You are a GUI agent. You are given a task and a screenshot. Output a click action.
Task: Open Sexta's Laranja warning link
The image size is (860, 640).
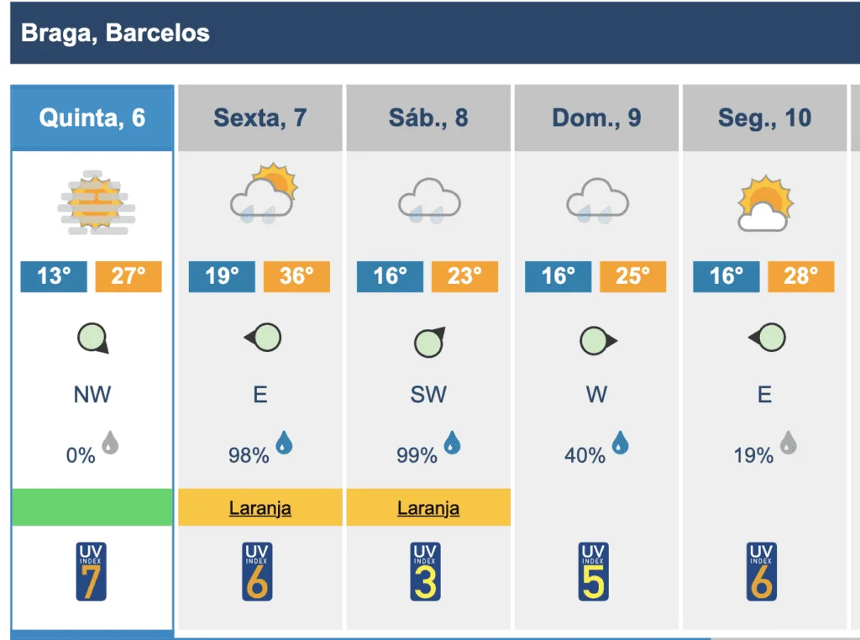(260, 508)
